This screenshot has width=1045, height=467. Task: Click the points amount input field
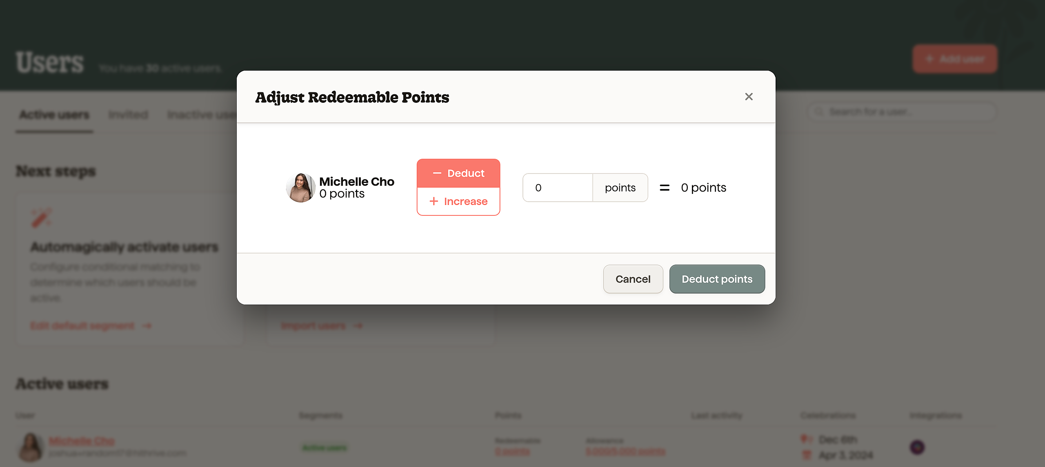click(x=558, y=188)
